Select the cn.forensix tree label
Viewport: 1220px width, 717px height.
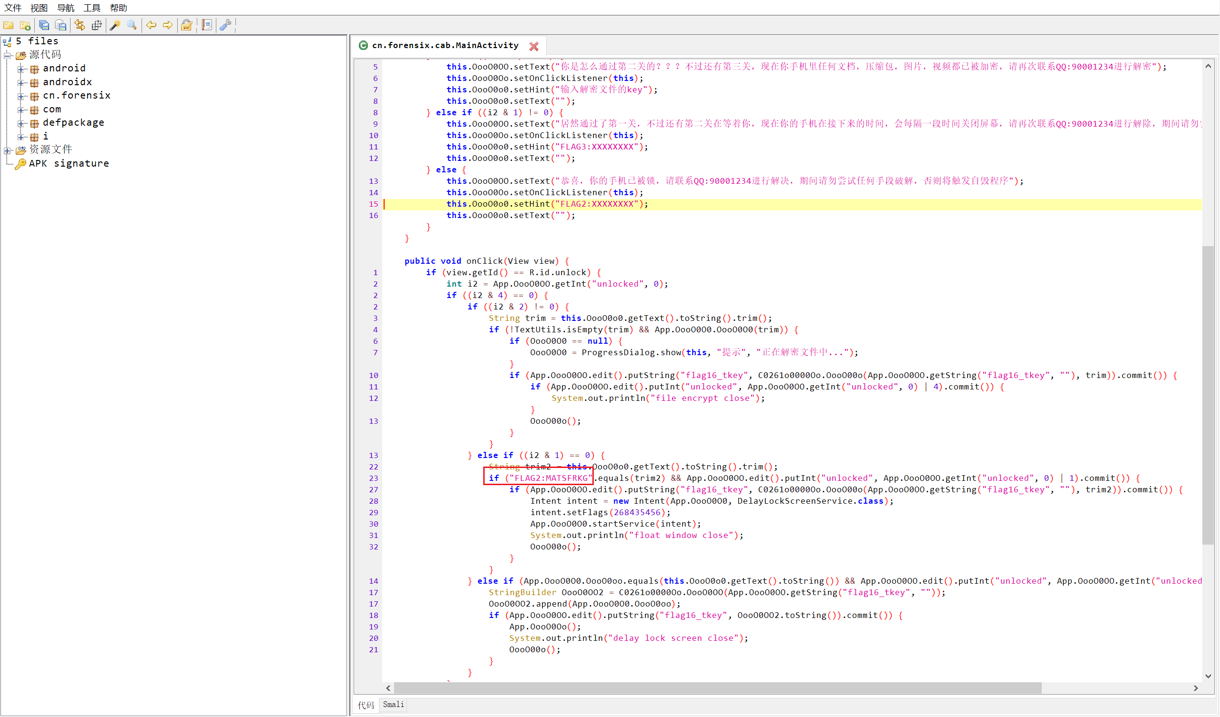(x=77, y=95)
